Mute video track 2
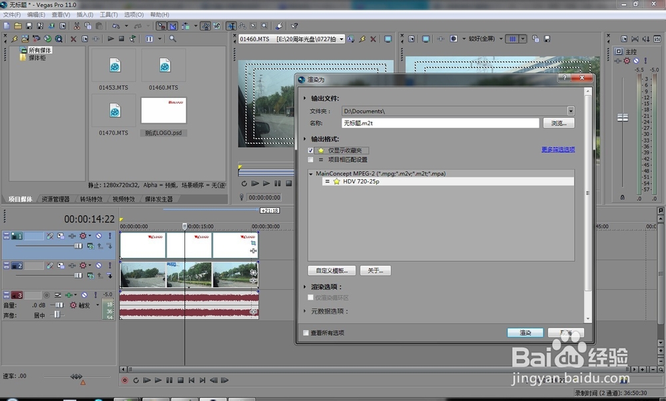This screenshot has width=666, height=401. pos(99,266)
